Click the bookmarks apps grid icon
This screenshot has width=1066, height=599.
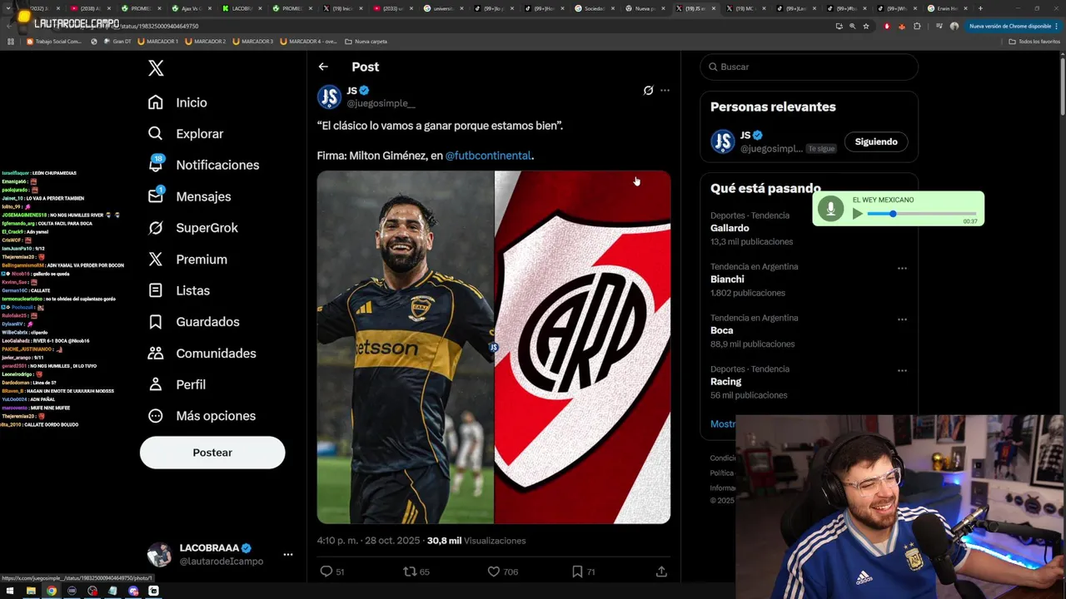coord(11,41)
